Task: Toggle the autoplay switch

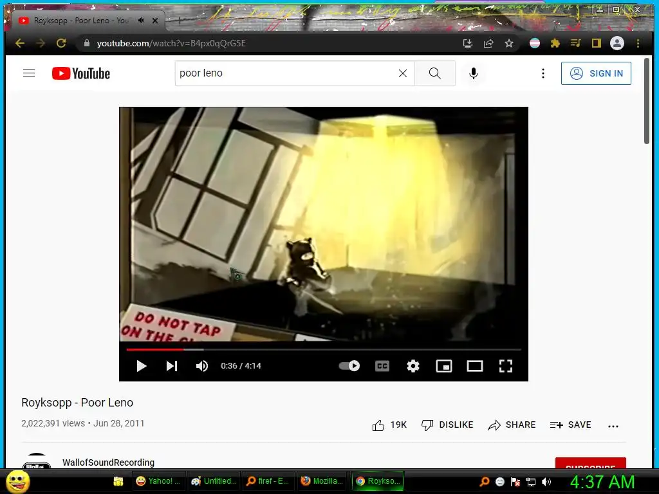Action: point(349,366)
